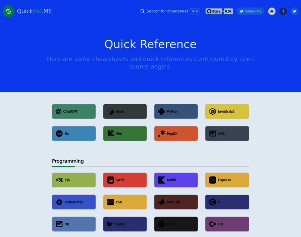Click the Quick Reference page title

[150, 44]
